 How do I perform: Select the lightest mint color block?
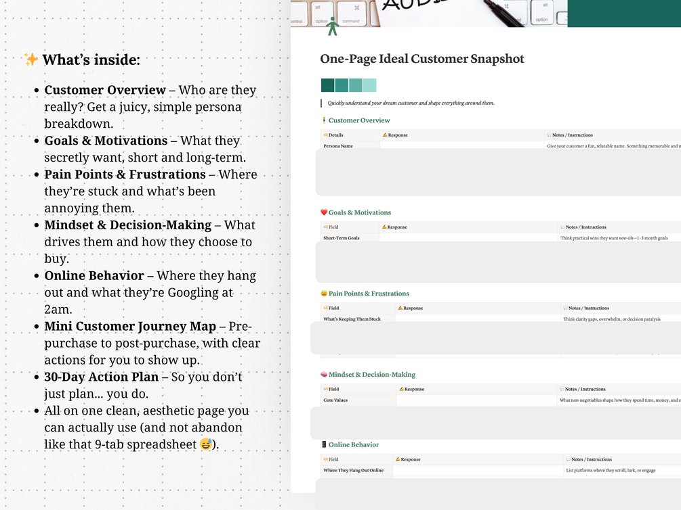tap(369, 85)
